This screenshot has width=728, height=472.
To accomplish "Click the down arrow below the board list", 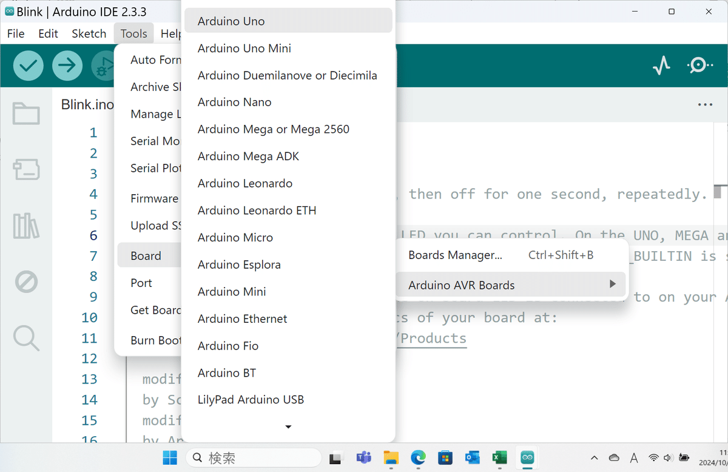I will click(288, 426).
